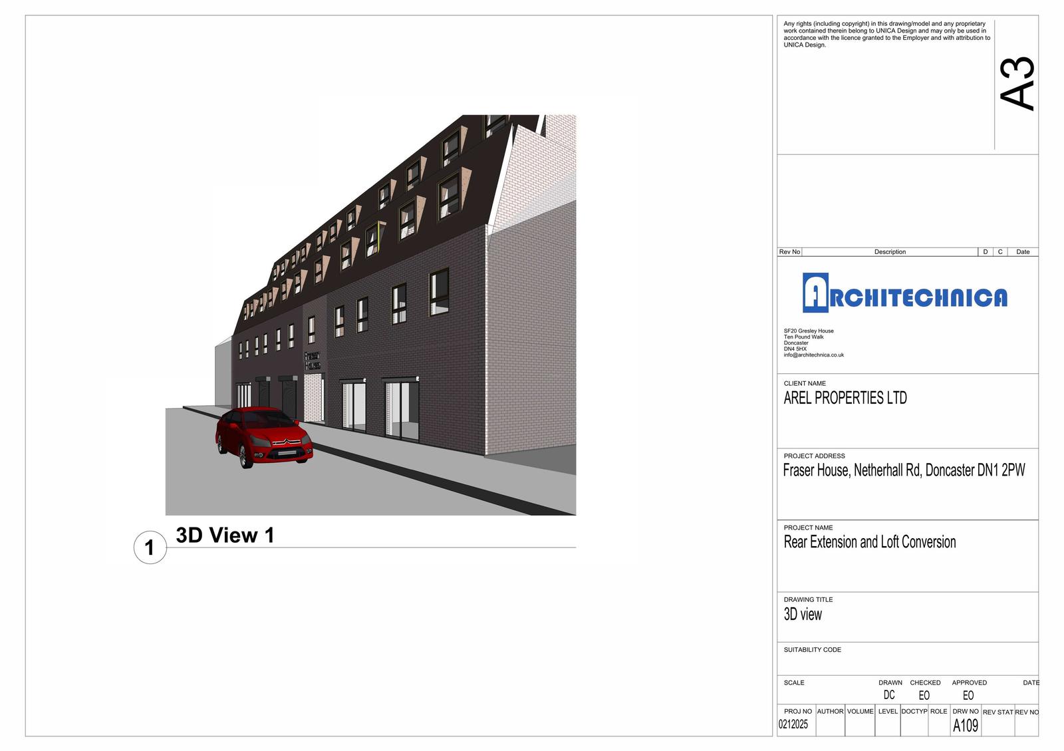Click the Description header in revision table

[x=891, y=251]
